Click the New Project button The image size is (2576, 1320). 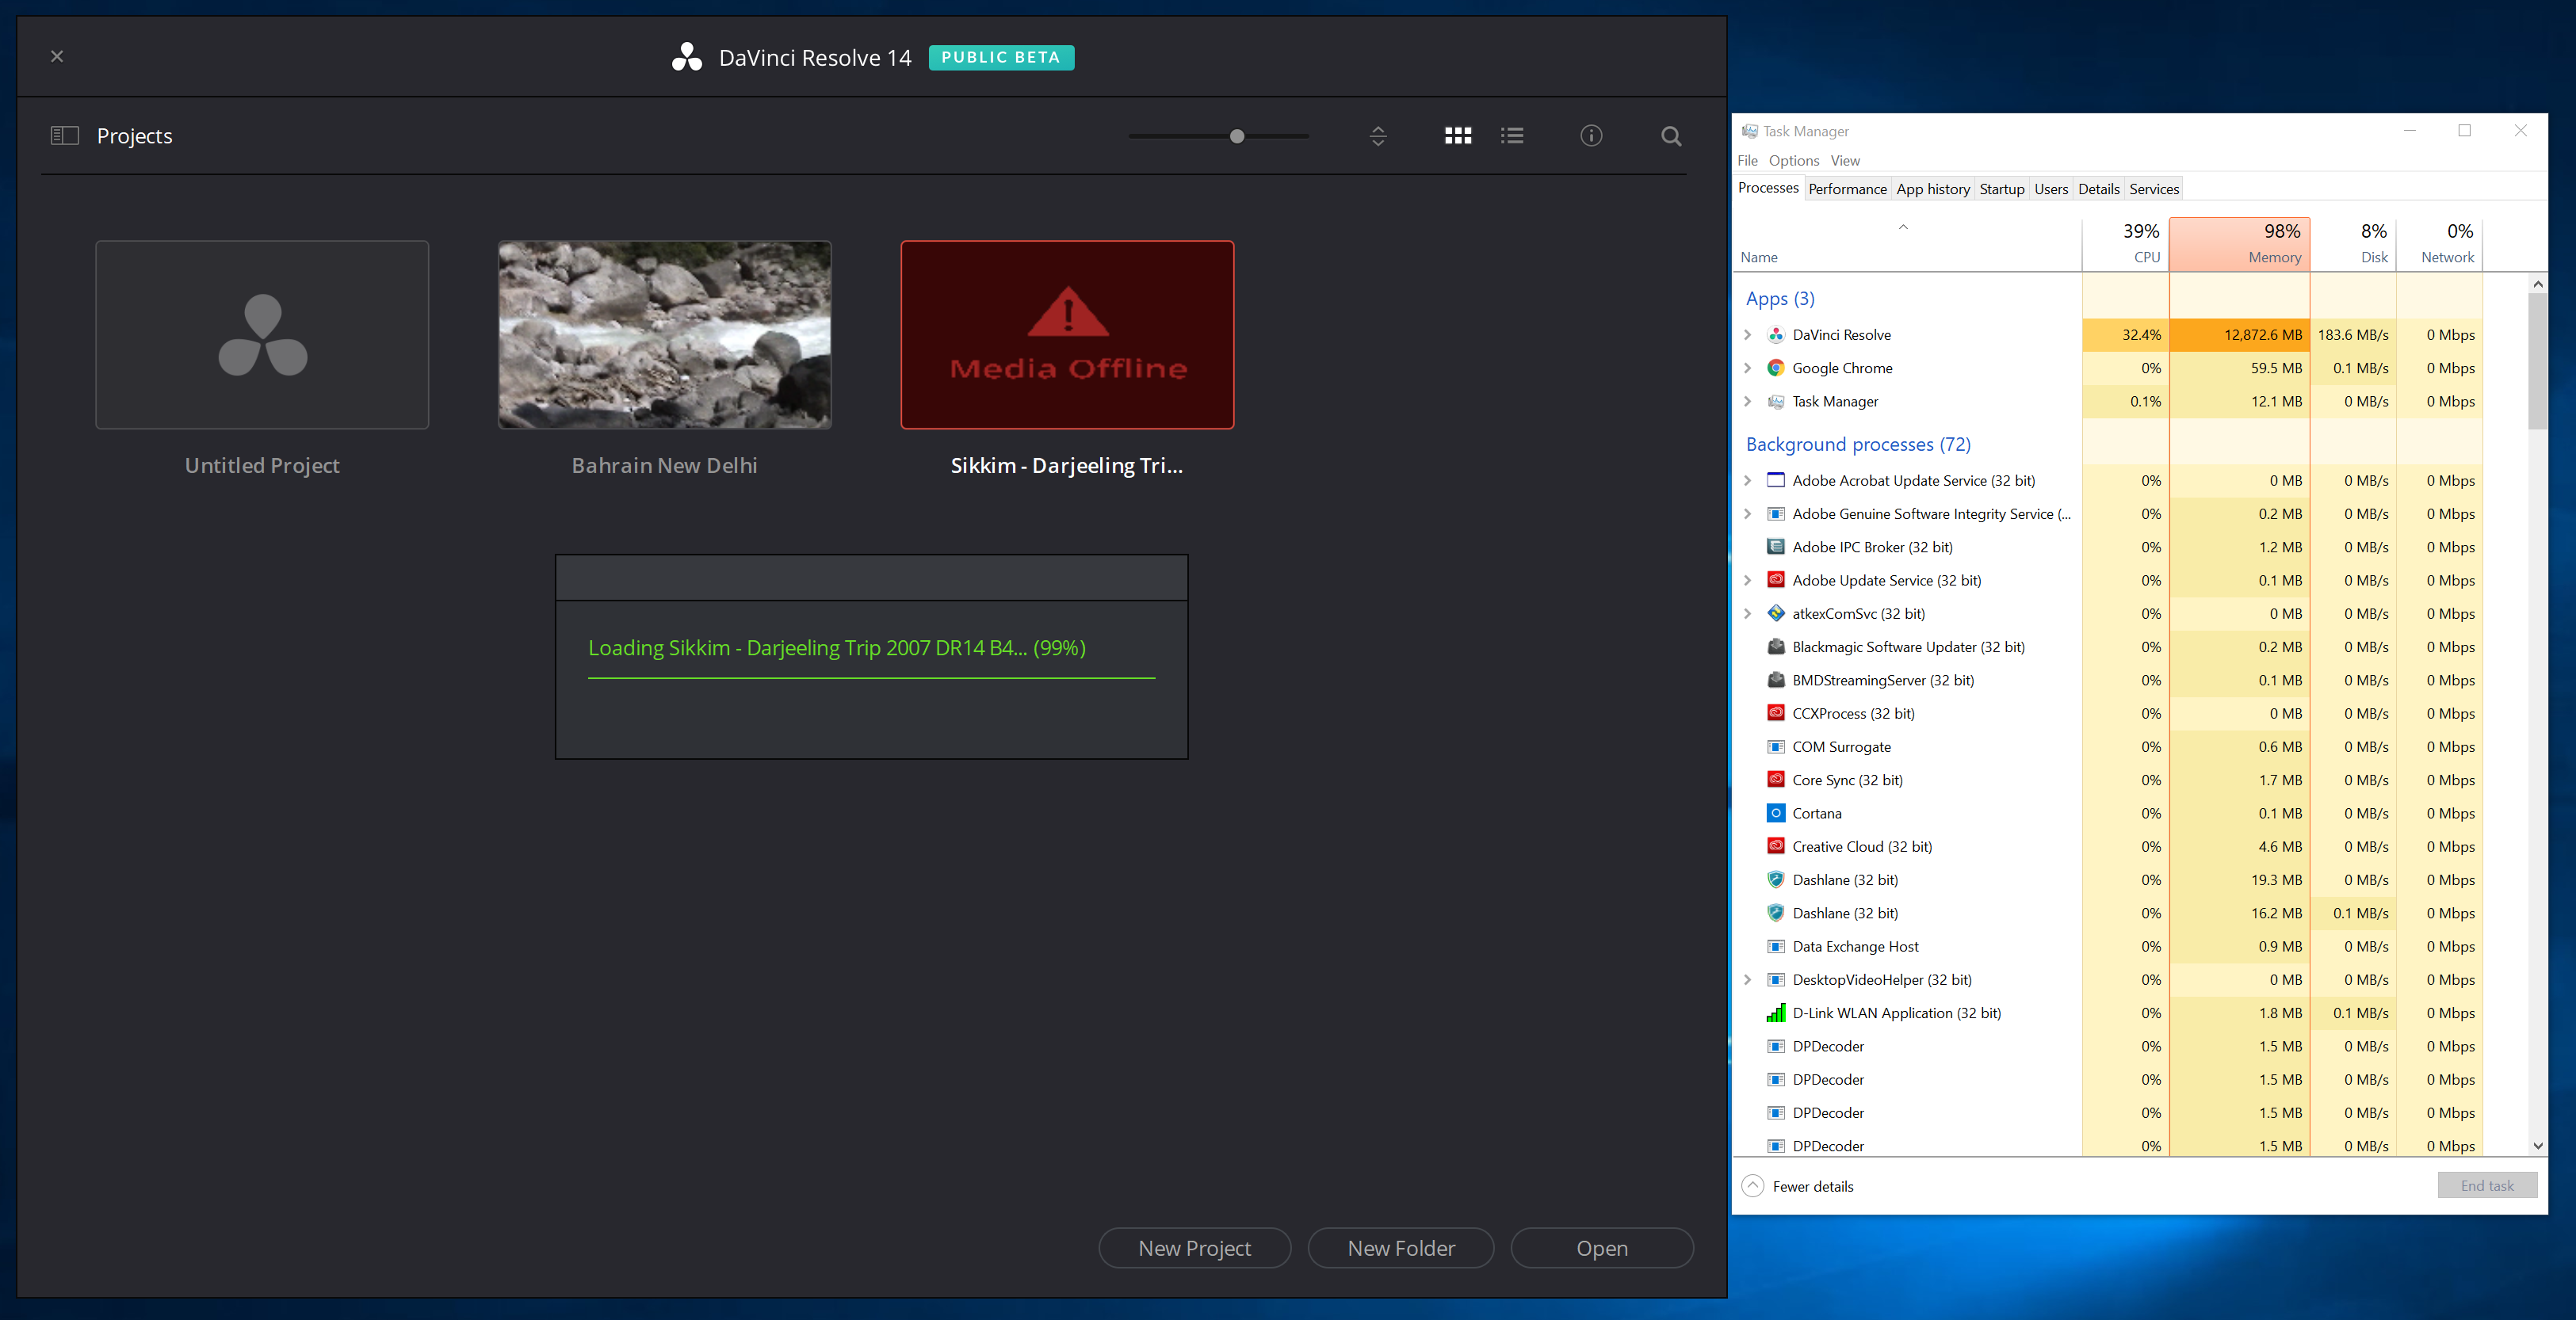(1194, 1248)
